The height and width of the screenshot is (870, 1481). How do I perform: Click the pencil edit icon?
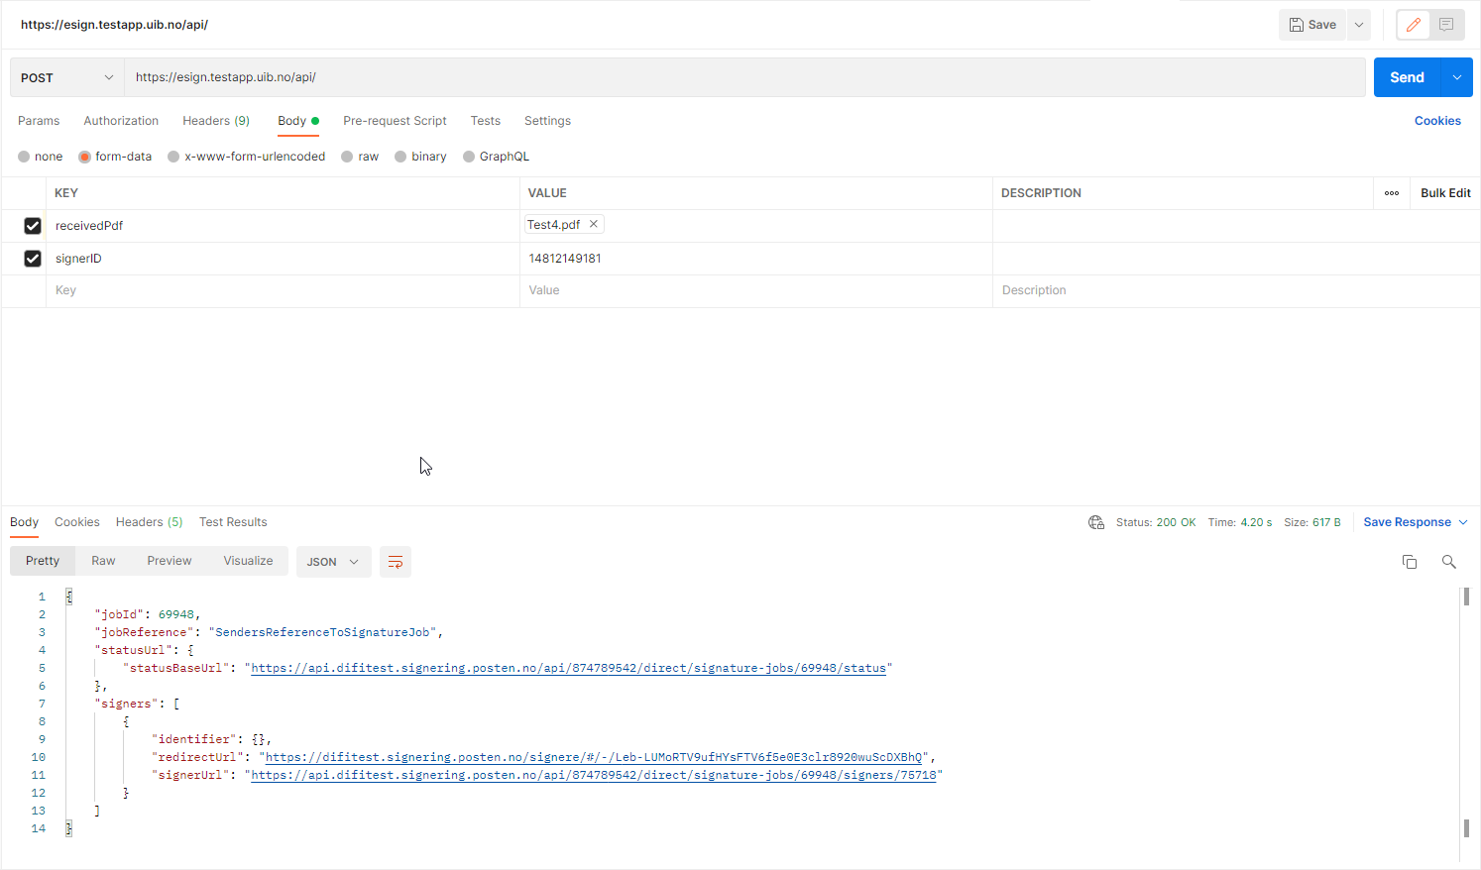click(x=1414, y=25)
